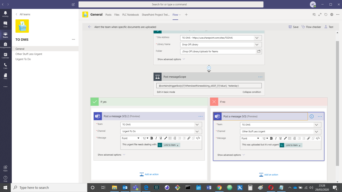Show advanced options for SharePoint trigger
The height and width of the screenshot is (192, 342).
point(171,59)
